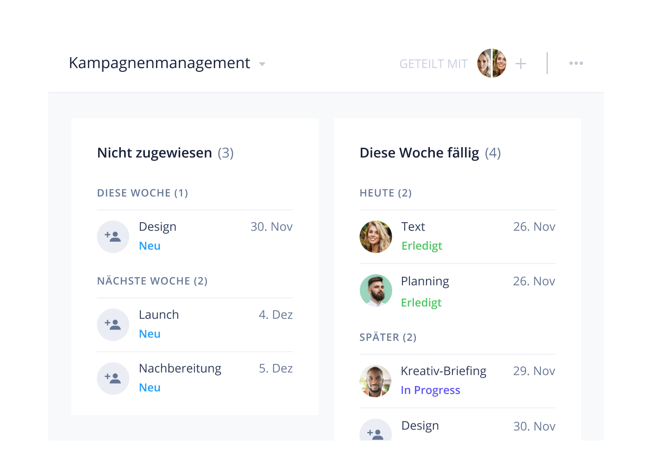Click the Erledigt status under Text
652x474 pixels.
421,246
